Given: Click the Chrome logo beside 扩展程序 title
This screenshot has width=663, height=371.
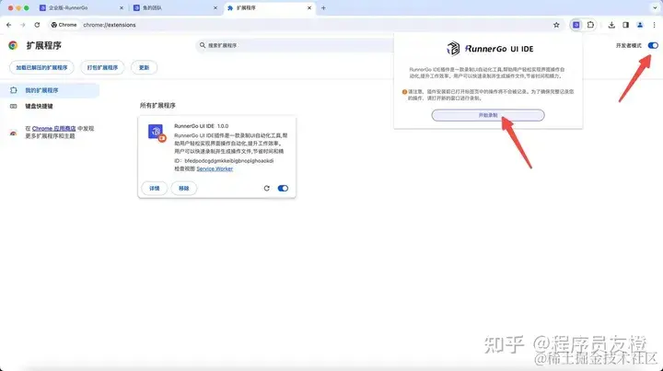Looking at the screenshot, I should tap(13, 45).
